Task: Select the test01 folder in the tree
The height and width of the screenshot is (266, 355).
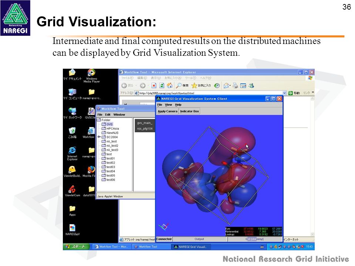Action: [108, 158]
